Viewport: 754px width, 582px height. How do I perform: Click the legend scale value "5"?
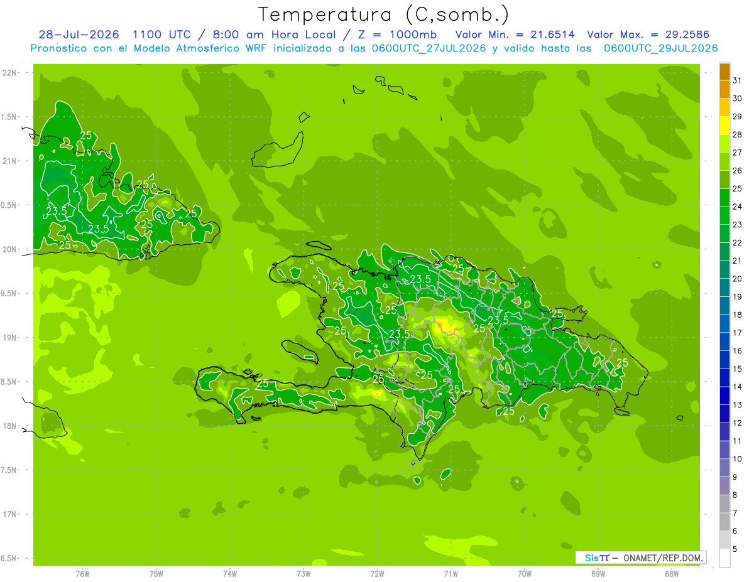click(735, 549)
